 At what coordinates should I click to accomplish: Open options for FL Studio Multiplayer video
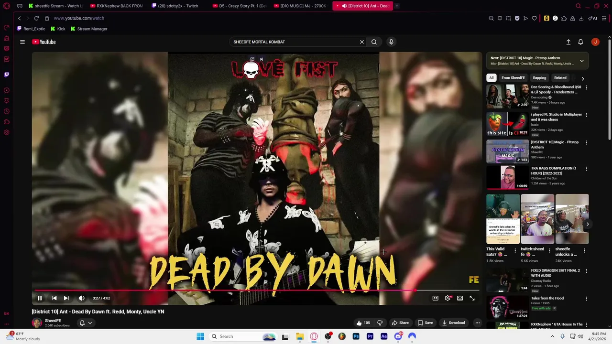coord(587,115)
